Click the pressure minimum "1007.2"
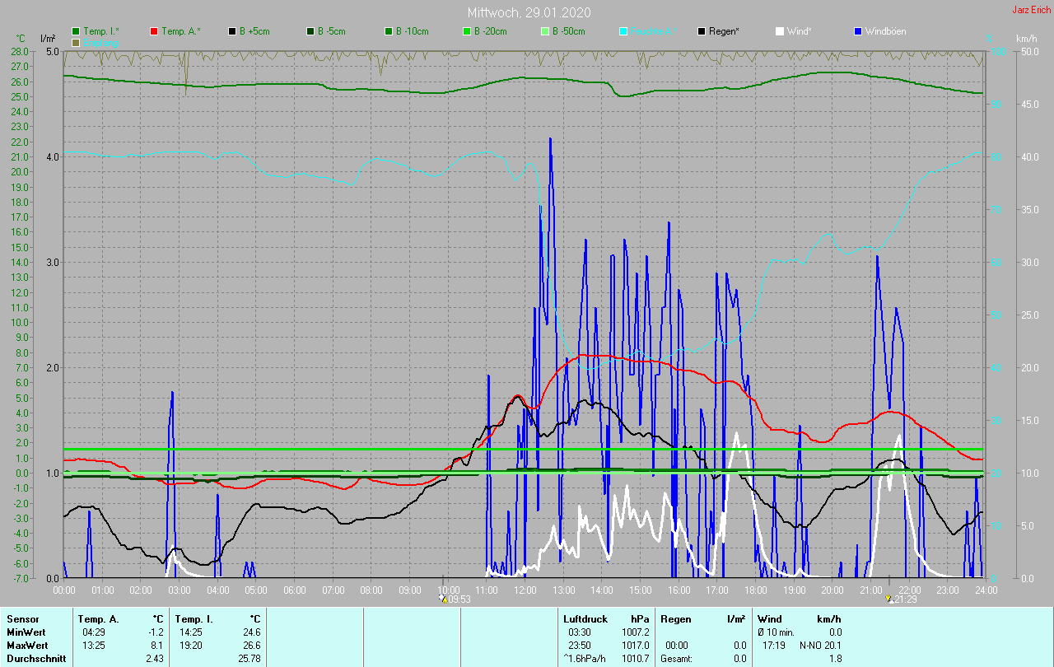This screenshot has height=667, width=1054. (x=636, y=632)
